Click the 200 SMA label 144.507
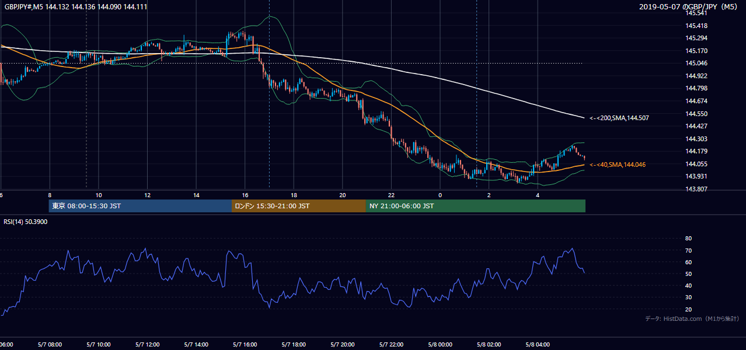Screen dimensions: 746x350 pos(619,118)
